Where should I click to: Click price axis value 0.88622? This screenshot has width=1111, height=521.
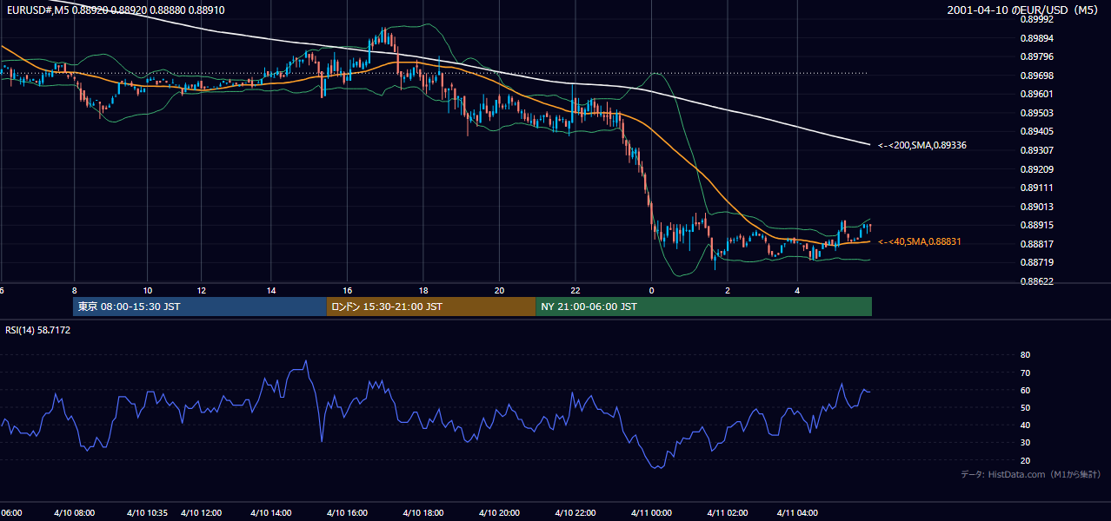click(1037, 281)
